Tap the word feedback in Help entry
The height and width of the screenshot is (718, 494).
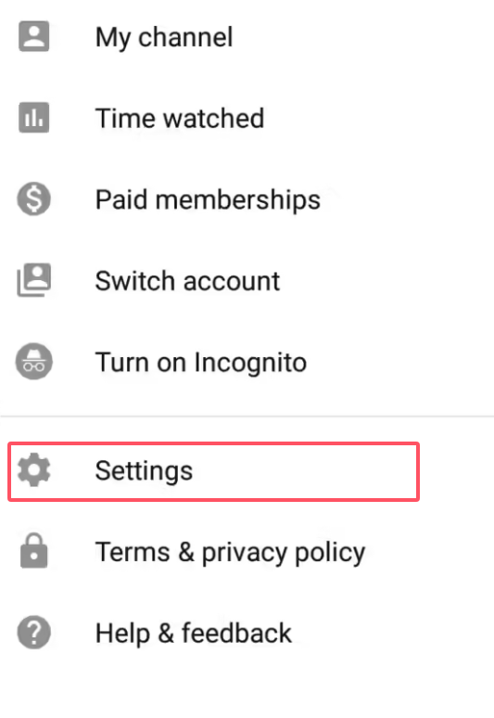coord(236,634)
